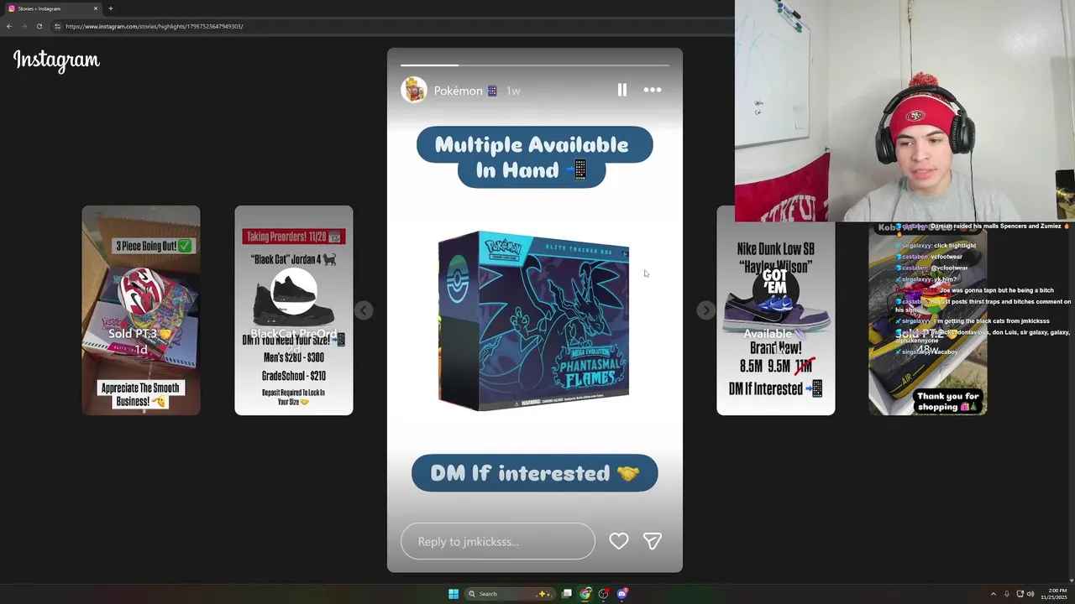Viewport: 1075px width, 604px height.
Task: Open the OBS Studio taskbar icon
Action: click(x=603, y=594)
